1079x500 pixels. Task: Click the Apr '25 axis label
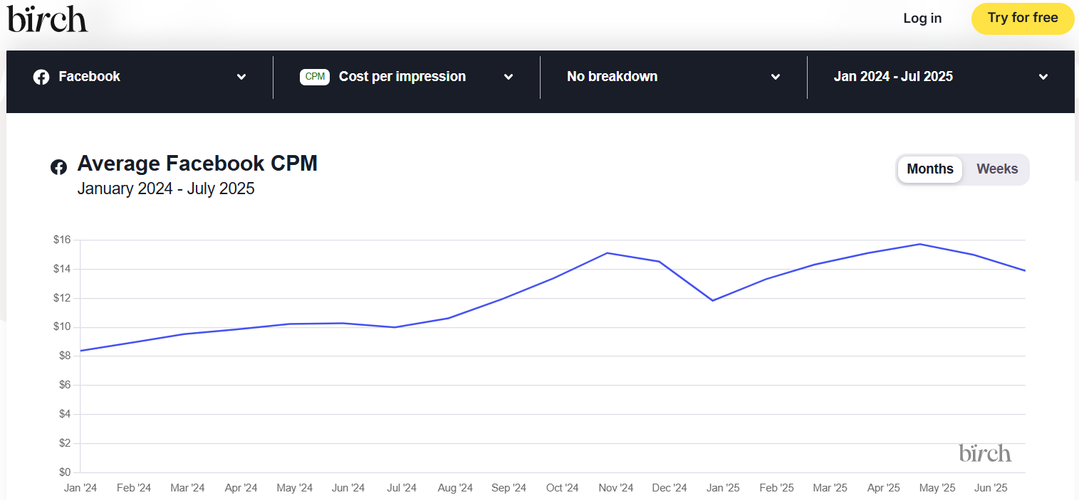[883, 488]
